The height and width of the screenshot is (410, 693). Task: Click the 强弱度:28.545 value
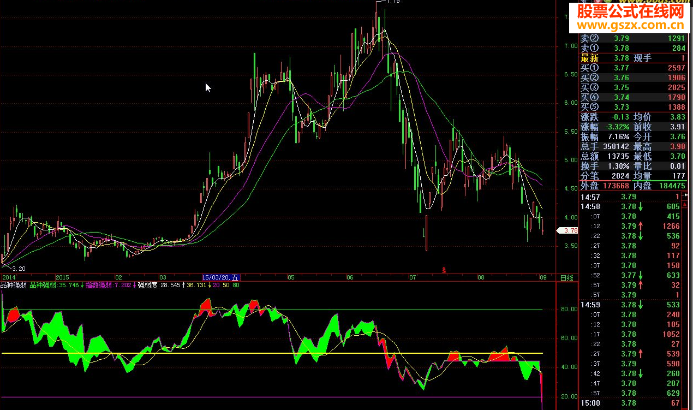click(159, 285)
